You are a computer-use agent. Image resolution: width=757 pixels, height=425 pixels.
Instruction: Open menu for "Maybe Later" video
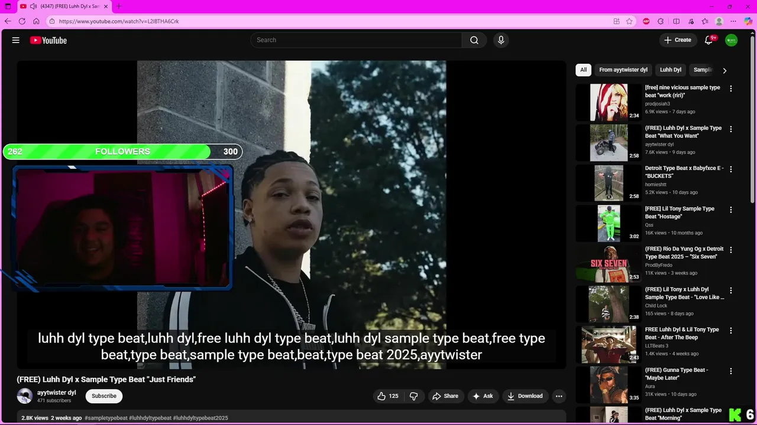(x=731, y=371)
